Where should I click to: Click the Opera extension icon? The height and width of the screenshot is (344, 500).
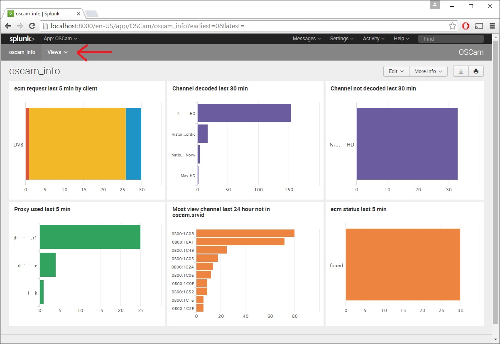[466, 26]
